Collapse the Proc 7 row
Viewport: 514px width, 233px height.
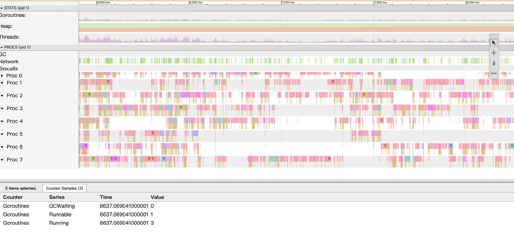(x=2, y=160)
